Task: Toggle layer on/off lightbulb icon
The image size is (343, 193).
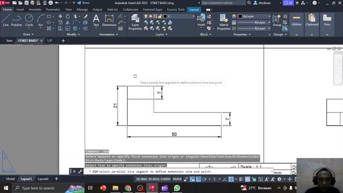Action: 146,17
